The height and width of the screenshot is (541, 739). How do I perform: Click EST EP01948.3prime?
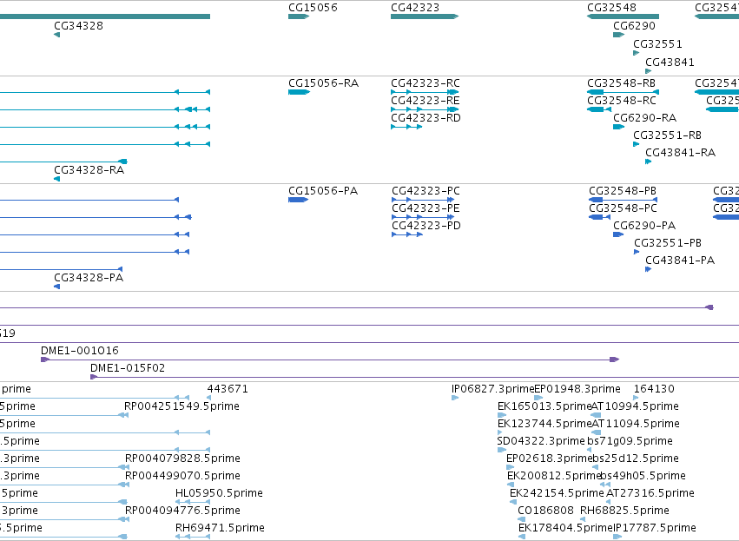[x=577, y=389]
